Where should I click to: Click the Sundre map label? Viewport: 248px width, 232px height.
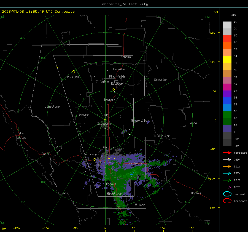click(x=83, y=114)
